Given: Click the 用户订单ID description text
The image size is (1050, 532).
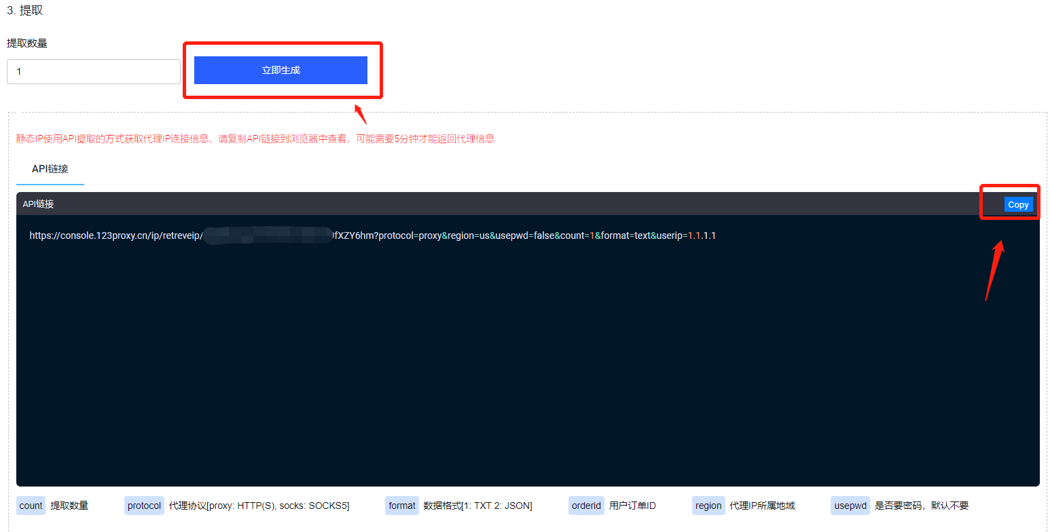Looking at the screenshot, I should [632, 506].
